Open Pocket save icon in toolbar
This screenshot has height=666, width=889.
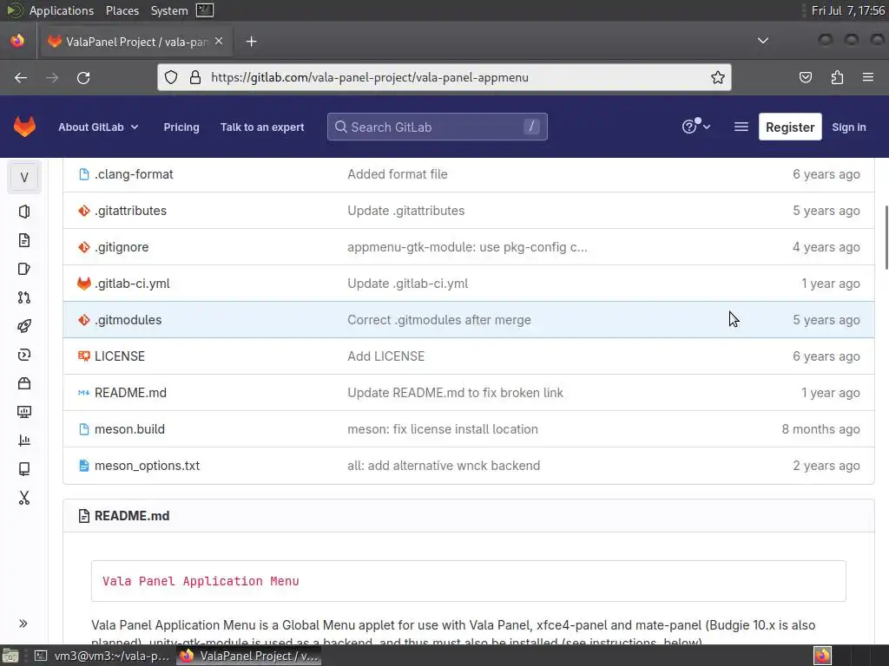tap(805, 77)
